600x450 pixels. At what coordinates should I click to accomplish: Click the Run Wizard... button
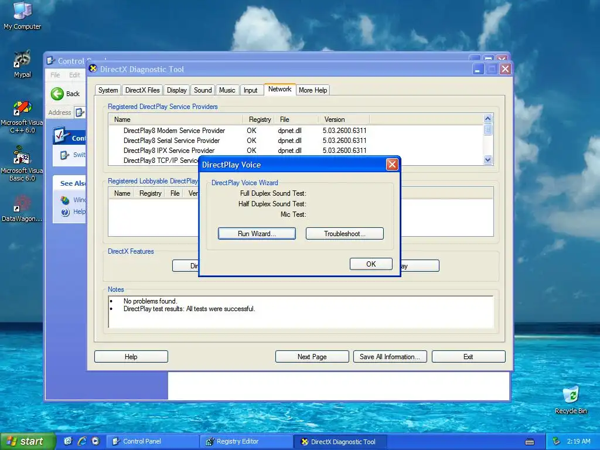tap(257, 233)
